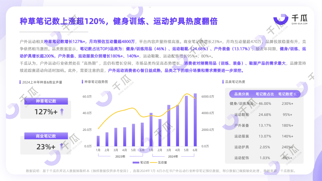Click the 127%+ value
322x181 pixels.
coord(46,112)
